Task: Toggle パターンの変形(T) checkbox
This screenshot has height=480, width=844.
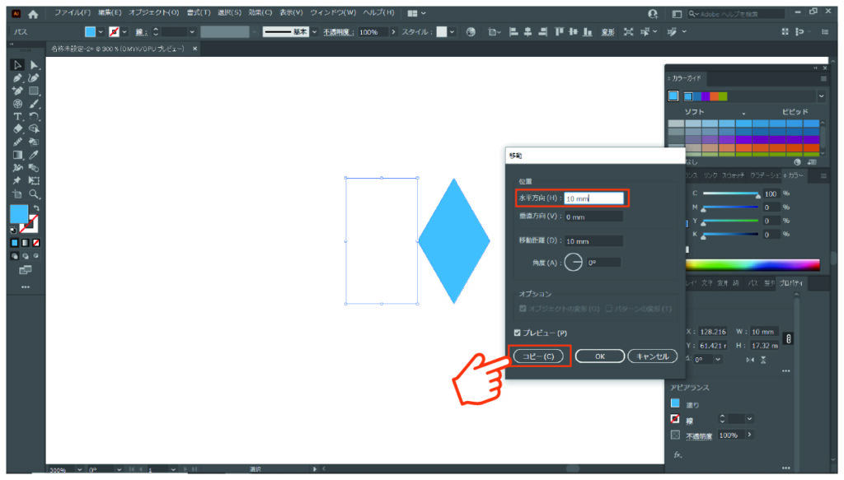Action: (609, 309)
